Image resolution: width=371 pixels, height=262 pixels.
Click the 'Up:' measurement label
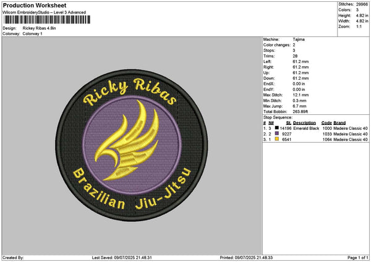pyautogui.click(x=267, y=73)
